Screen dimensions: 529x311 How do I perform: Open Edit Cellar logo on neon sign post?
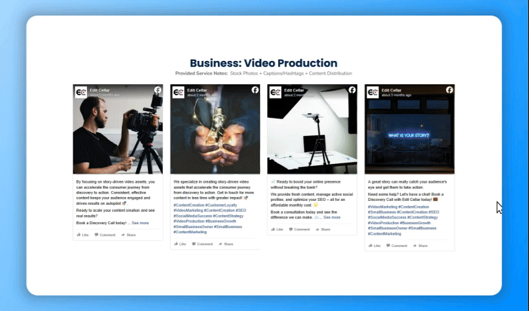coord(373,93)
